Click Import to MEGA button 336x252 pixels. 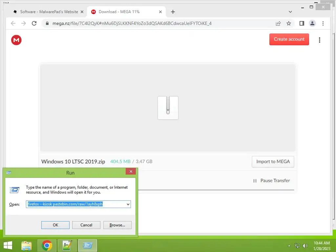coord(273,161)
